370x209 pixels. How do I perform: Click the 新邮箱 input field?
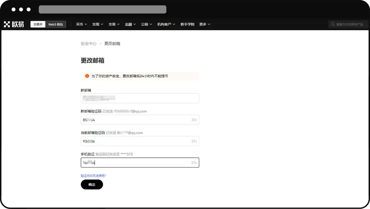click(140, 98)
